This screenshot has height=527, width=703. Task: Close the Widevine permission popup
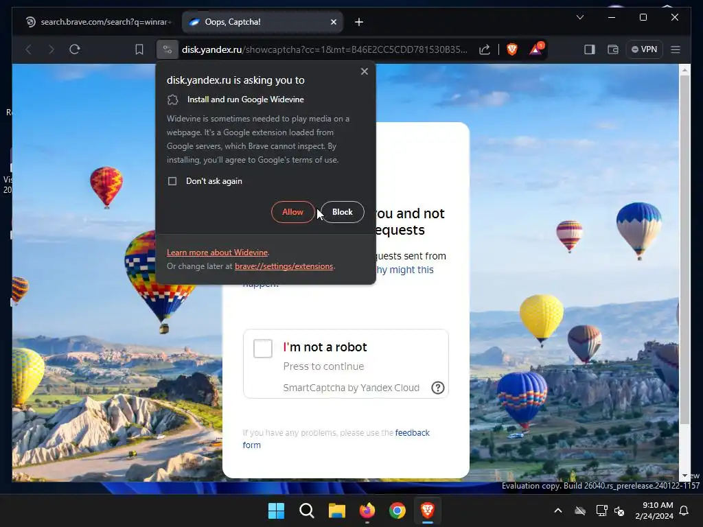[x=365, y=71]
